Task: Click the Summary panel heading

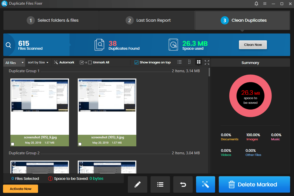Action: click(x=250, y=63)
